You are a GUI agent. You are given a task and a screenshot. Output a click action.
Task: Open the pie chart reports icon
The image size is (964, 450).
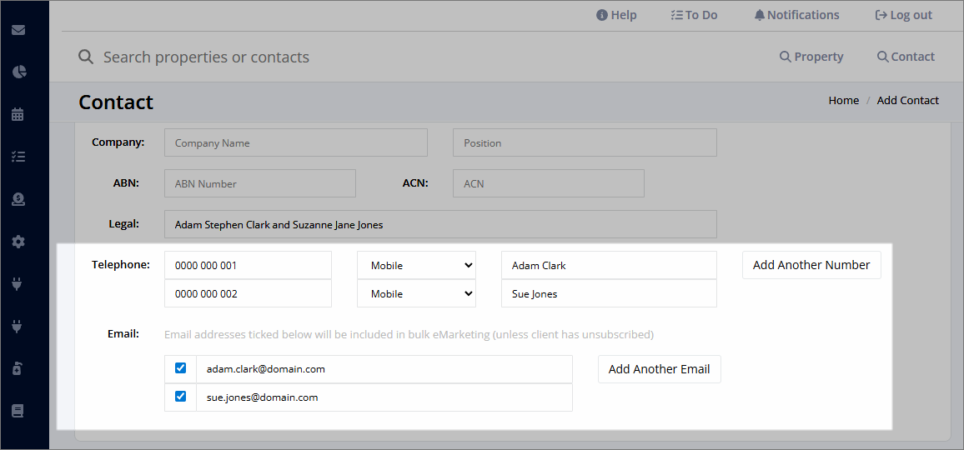18,72
